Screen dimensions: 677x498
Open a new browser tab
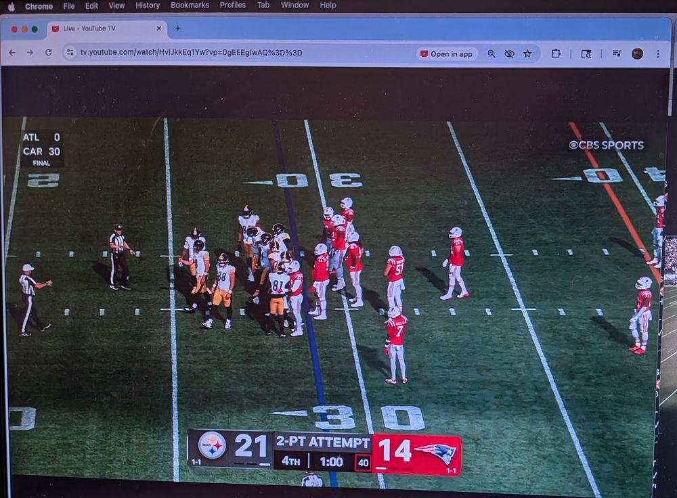177,28
